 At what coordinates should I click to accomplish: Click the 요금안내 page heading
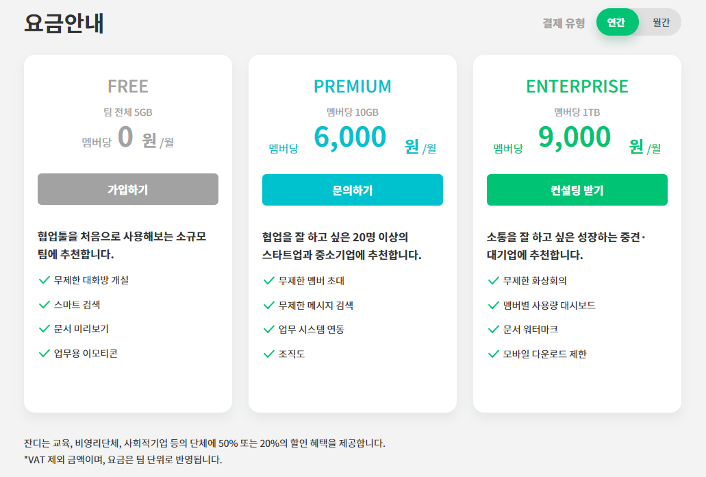64,23
